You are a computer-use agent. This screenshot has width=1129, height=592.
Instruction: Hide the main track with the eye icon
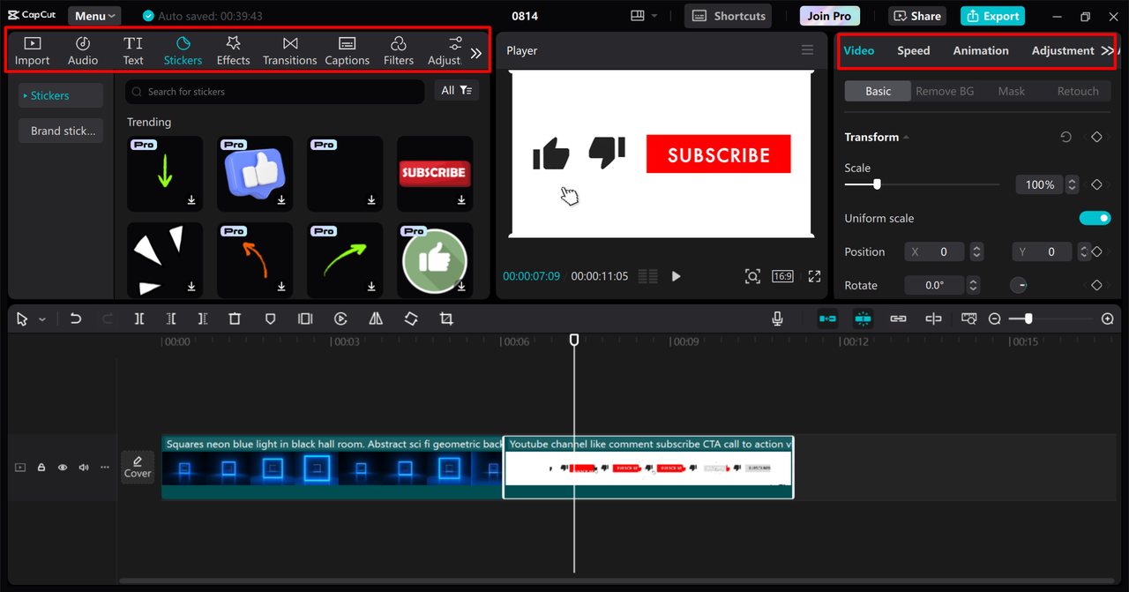[63, 468]
